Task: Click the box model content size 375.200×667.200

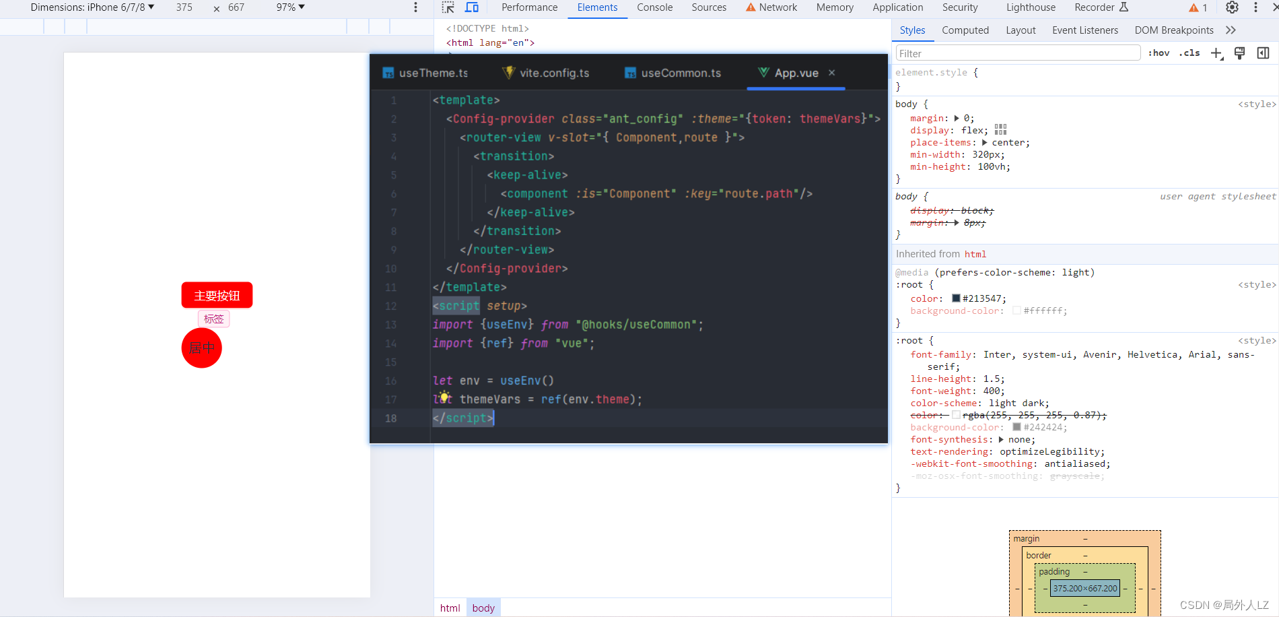Action: [x=1085, y=588]
